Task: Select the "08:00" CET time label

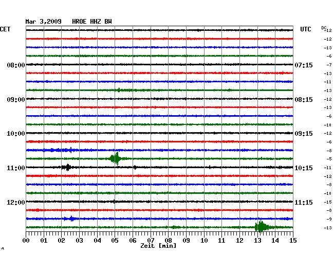Action: [16, 65]
